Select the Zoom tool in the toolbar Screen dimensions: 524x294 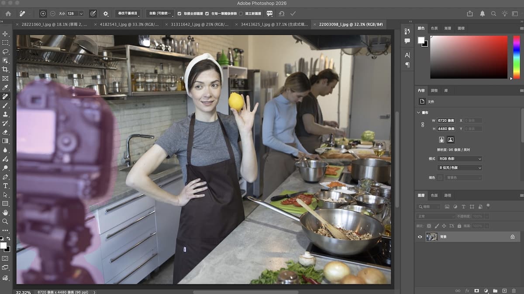coord(5,221)
